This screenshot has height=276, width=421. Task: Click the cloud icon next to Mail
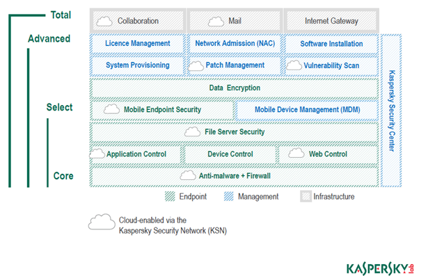coord(216,22)
